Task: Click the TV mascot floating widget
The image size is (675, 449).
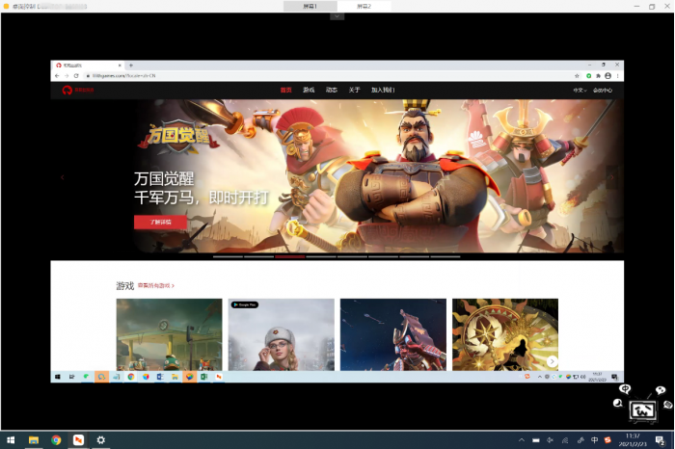Action: (x=642, y=410)
